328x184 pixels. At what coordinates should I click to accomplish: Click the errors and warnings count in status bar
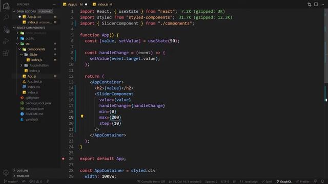tap(36, 181)
